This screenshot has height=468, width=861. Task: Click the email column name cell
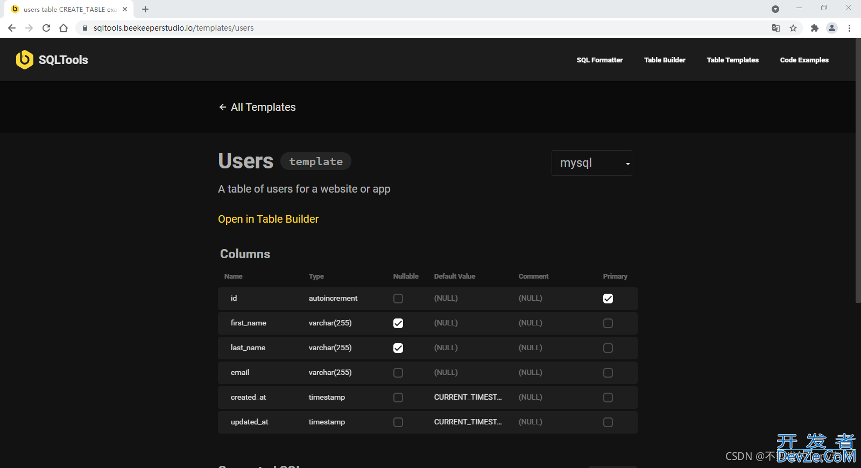coord(239,372)
